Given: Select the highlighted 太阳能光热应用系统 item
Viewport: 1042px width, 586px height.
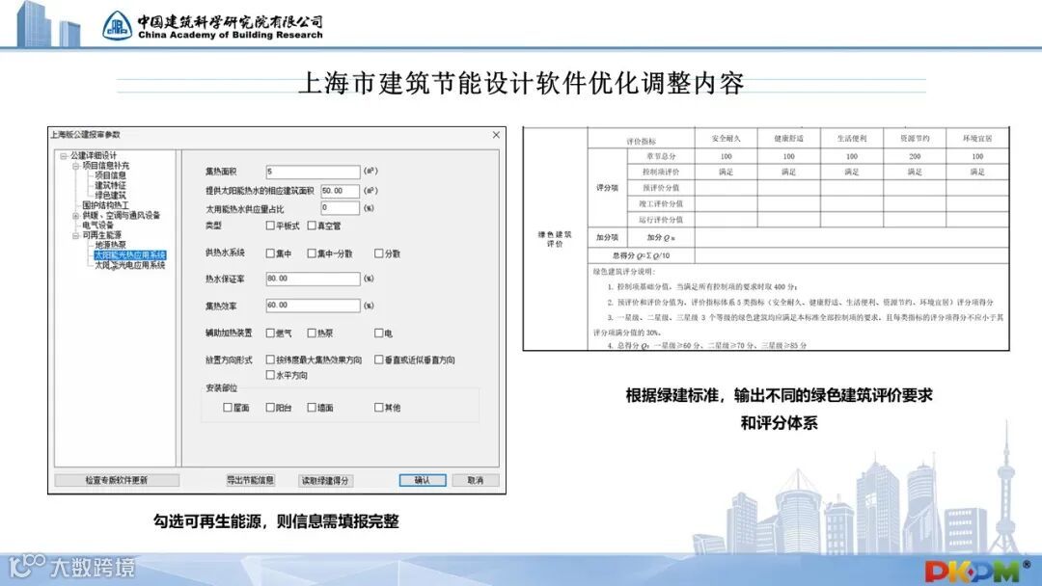Looking at the screenshot, I should click(x=129, y=254).
